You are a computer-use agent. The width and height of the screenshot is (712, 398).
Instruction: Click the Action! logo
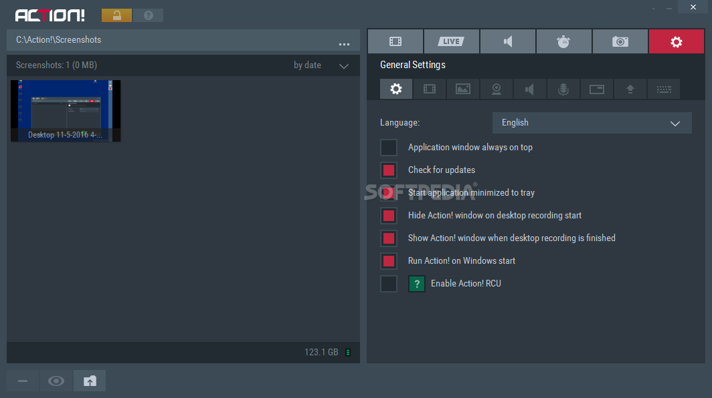pyautogui.click(x=50, y=15)
